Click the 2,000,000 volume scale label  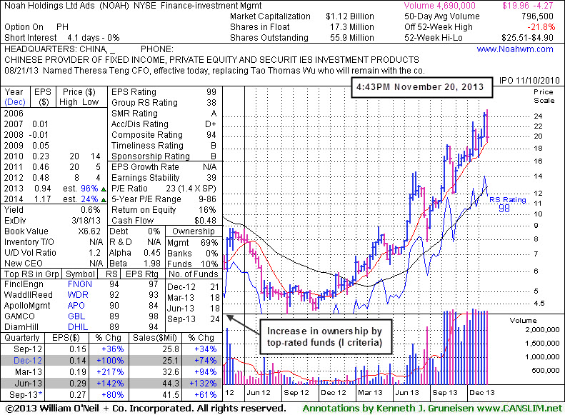click(542, 329)
